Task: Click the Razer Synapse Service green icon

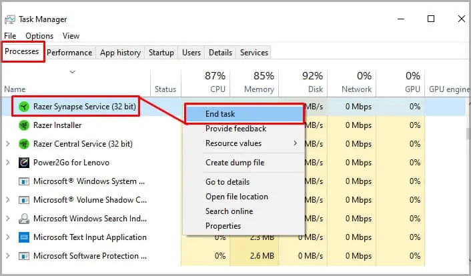Action: (24, 107)
